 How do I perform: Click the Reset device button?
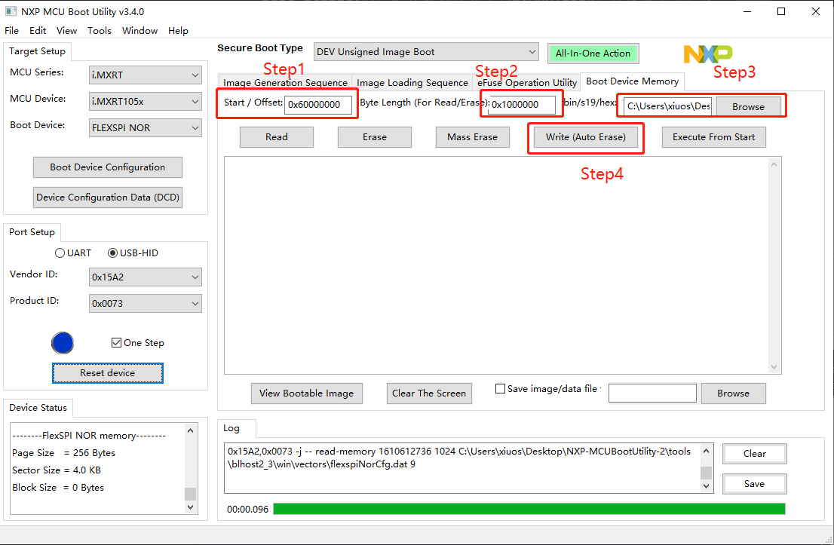point(107,372)
